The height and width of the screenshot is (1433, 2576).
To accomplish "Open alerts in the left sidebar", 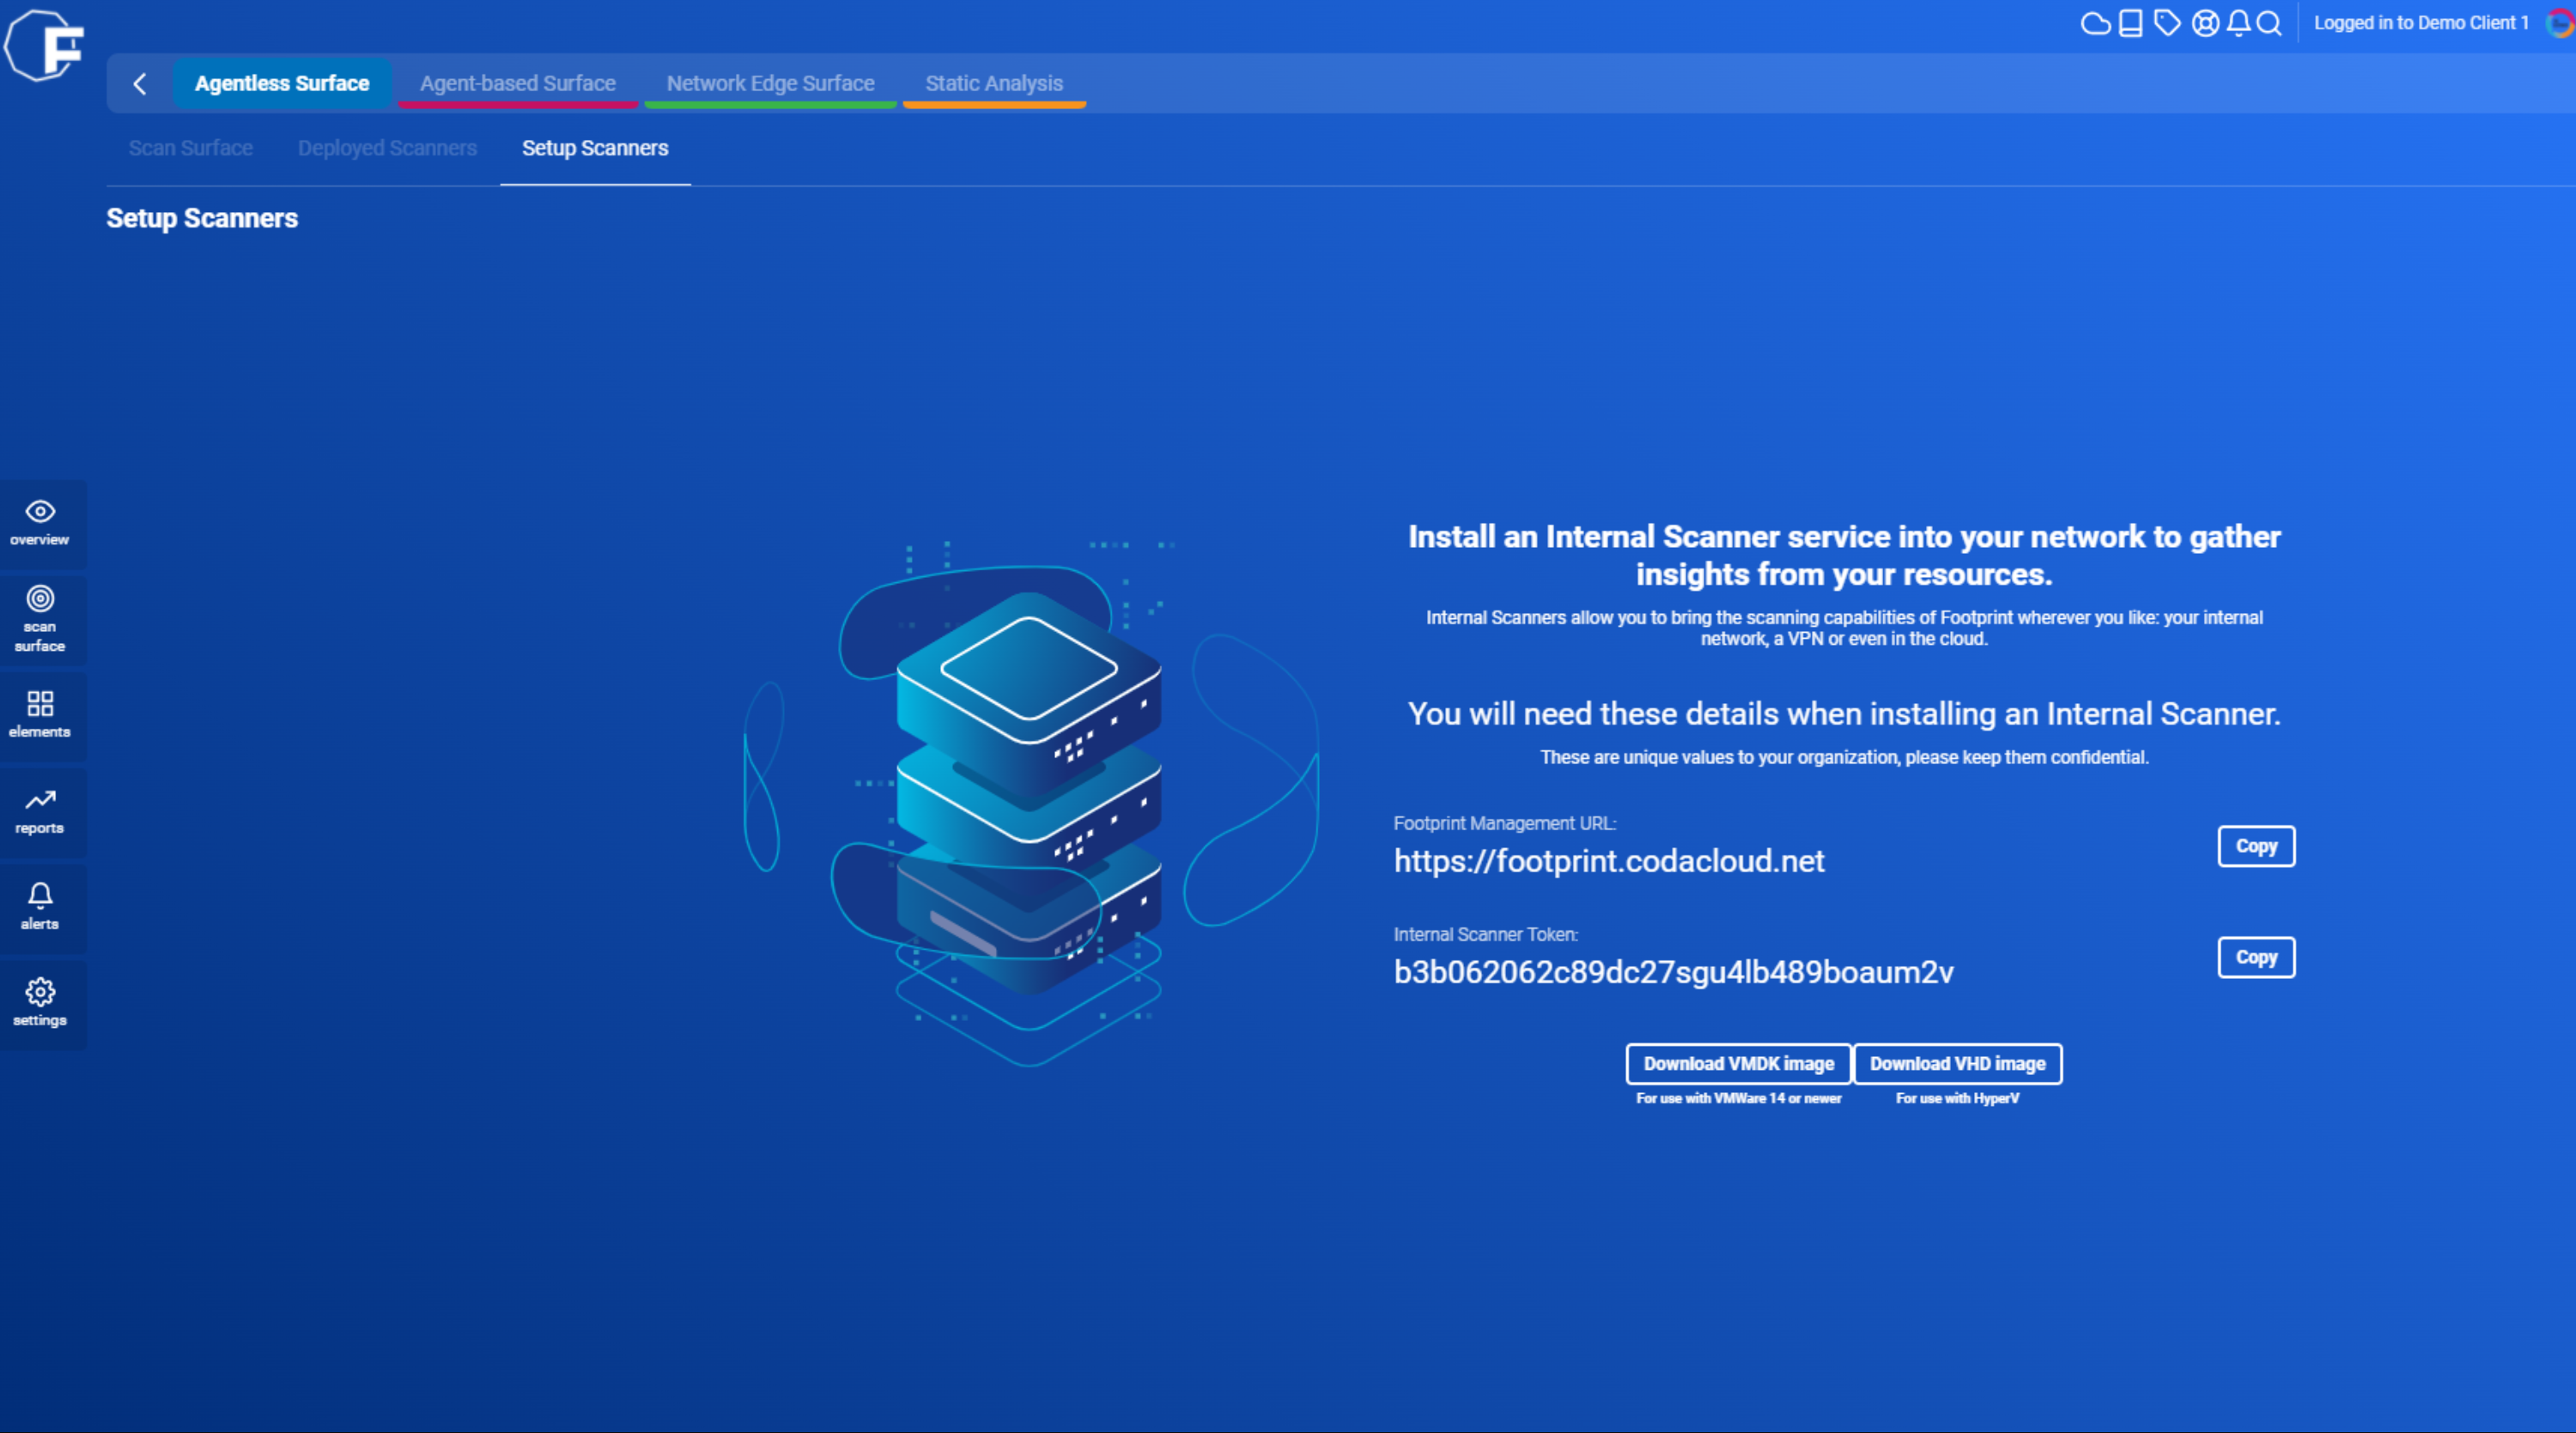I will click(40, 907).
